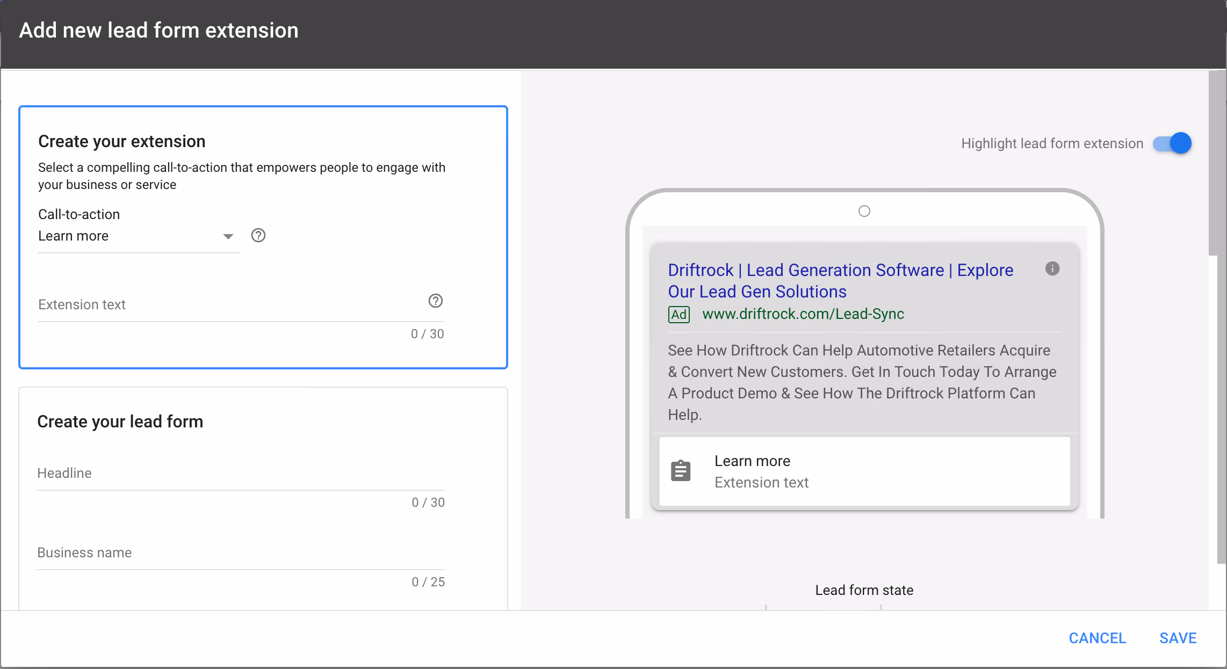Focus the Business name input field
The height and width of the screenshot is (669, 1227).
click(x=241, y=552)
